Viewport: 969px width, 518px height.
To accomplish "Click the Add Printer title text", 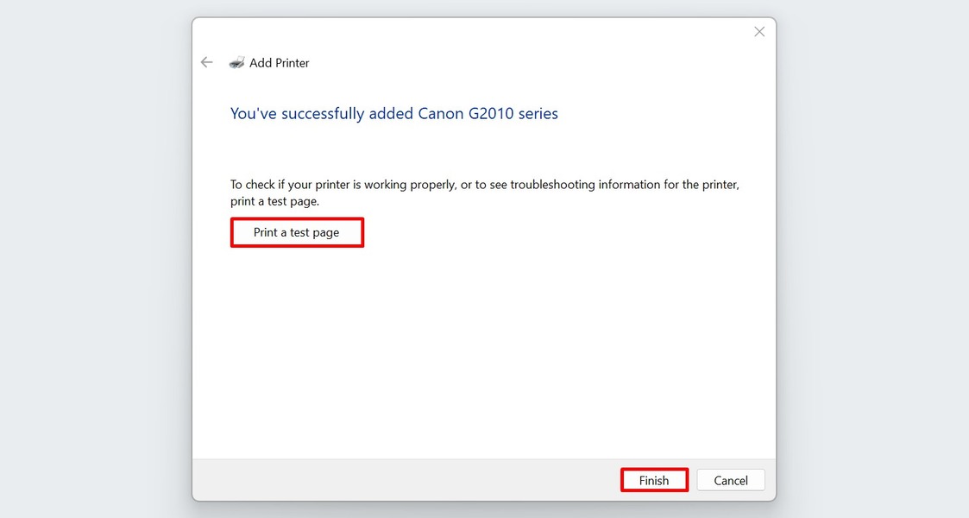I will (x=278, y=62).
